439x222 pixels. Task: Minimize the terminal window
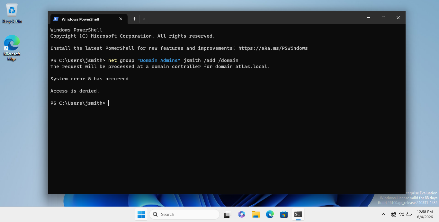click(x=369, y=18)
